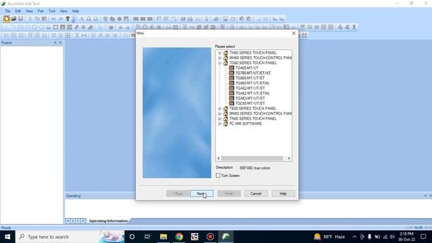This screenshot has width=432, height=243.
Task: Click the Undo arrow toolbar icon
Action: click(x=53, y=19)
